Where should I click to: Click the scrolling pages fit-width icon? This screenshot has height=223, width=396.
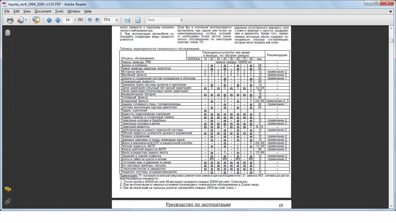tap(127, 20)
